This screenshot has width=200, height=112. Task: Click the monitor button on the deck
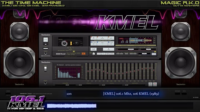(154, 54)
